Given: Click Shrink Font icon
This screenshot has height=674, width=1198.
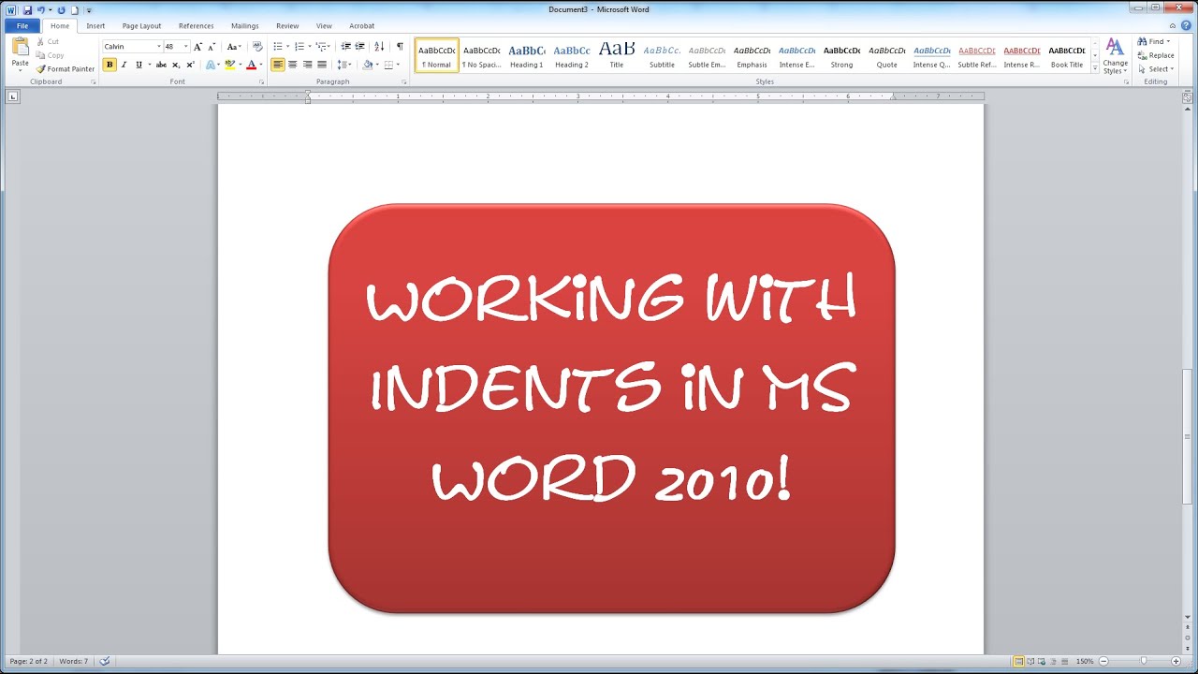Looking at the screenshot, I should [x=211, y=46].
